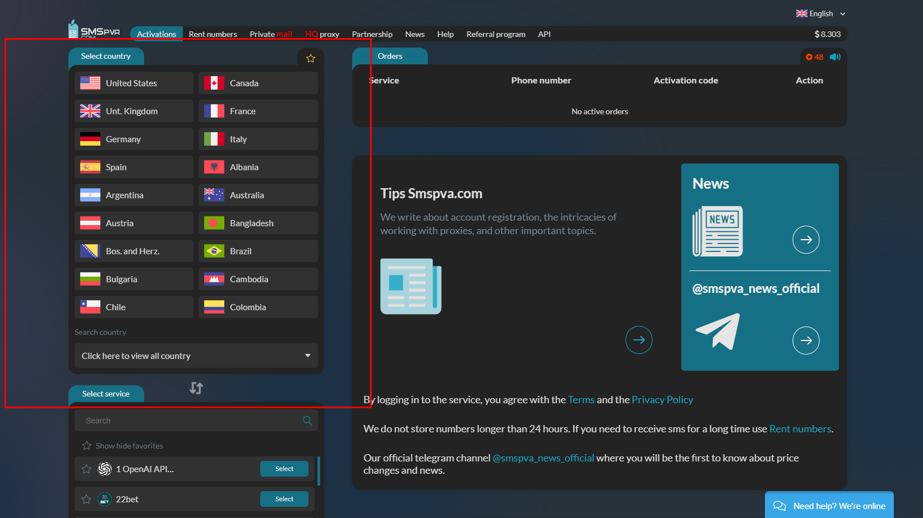Click the France flag
Image resolution: width=923 pixels, height=518 pixels.
(214, 111)
